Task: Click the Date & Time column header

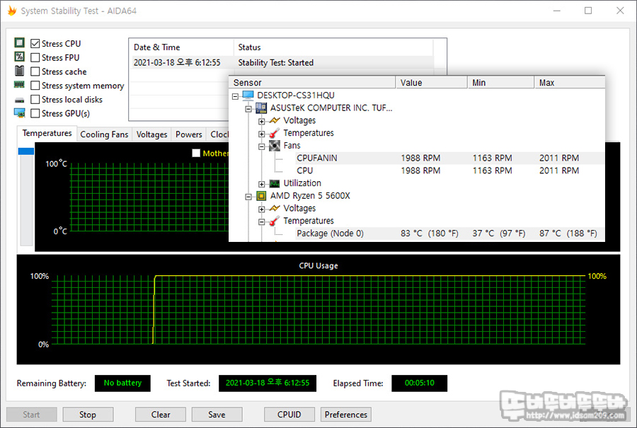Action: click(181, 47)
